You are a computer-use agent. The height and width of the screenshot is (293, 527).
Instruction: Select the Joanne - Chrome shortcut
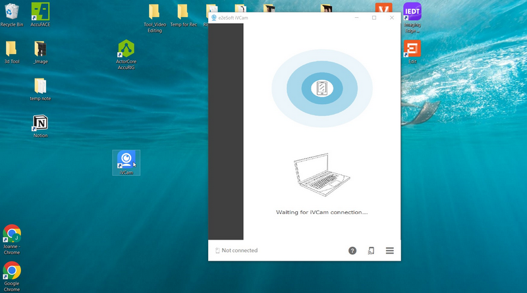click(x=12, y=240)
